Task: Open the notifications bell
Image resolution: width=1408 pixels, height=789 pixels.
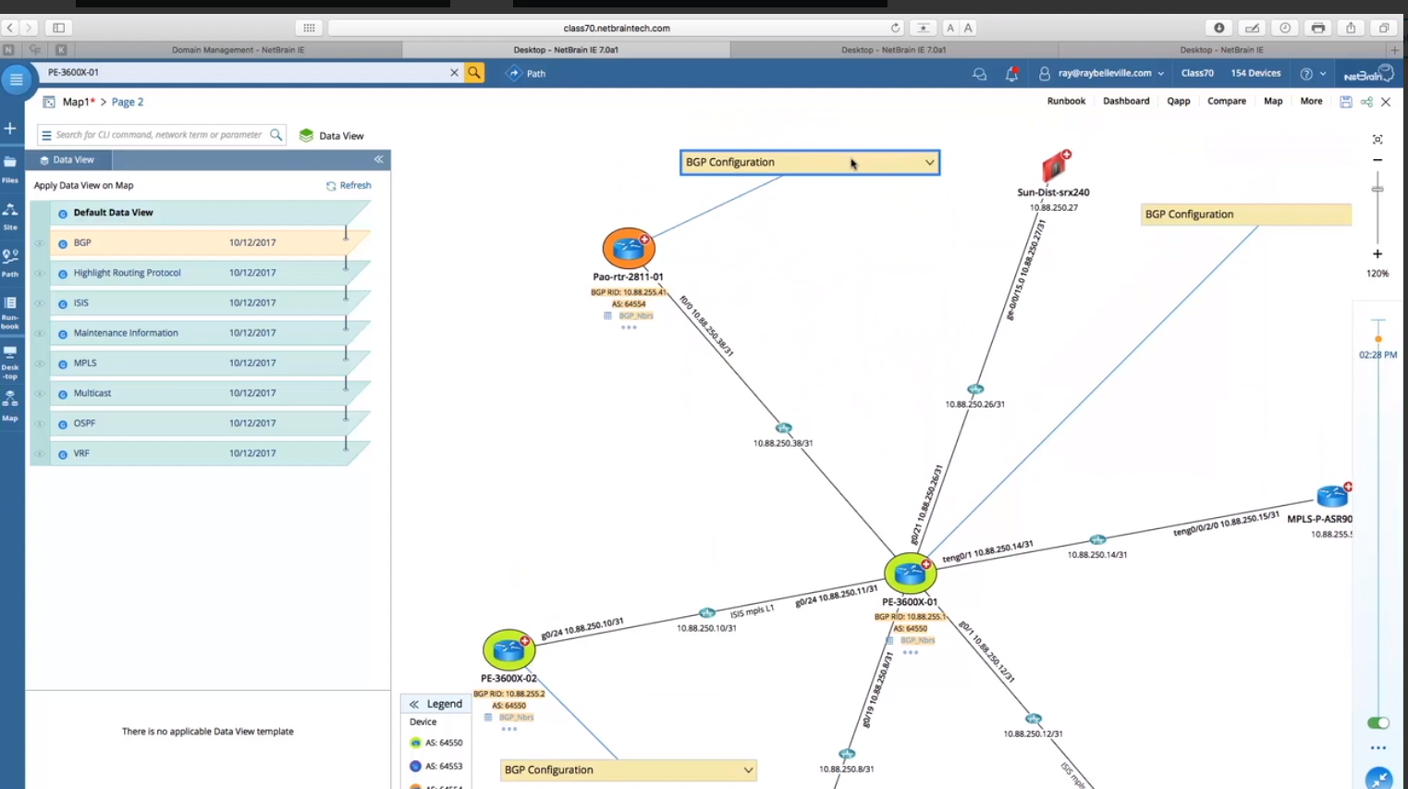Action: pos(1011,73)
